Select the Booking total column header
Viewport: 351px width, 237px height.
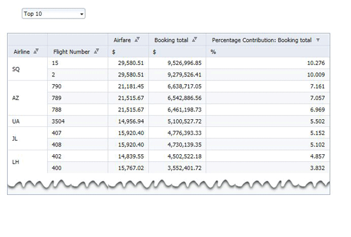click(171, 40)
